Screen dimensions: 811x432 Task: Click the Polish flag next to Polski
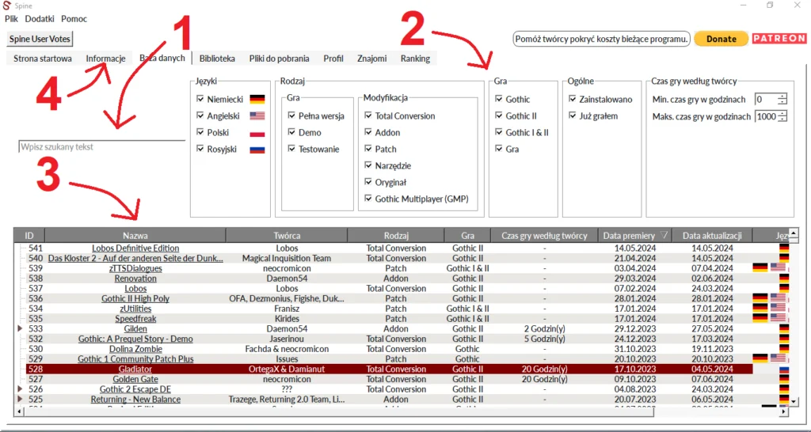click(257, 132)
